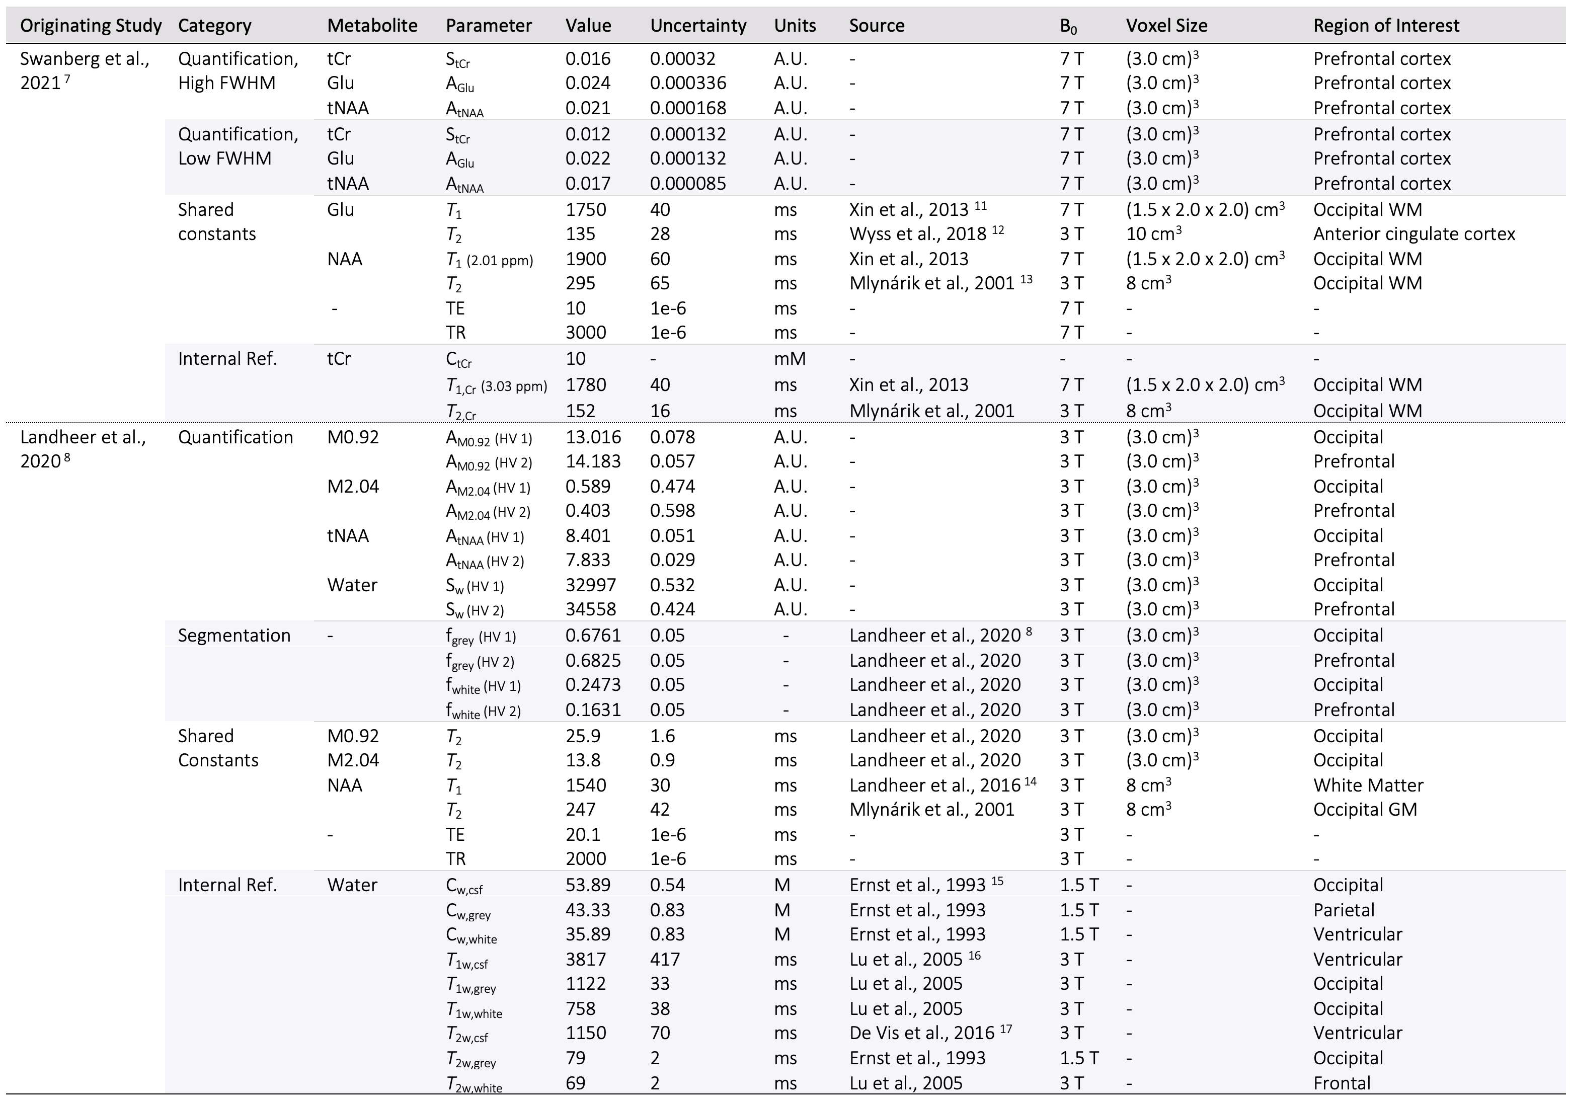Screen dimensions: 1572x1103
Task: Click the Originating Study column header
Action: tap(91, 26)
